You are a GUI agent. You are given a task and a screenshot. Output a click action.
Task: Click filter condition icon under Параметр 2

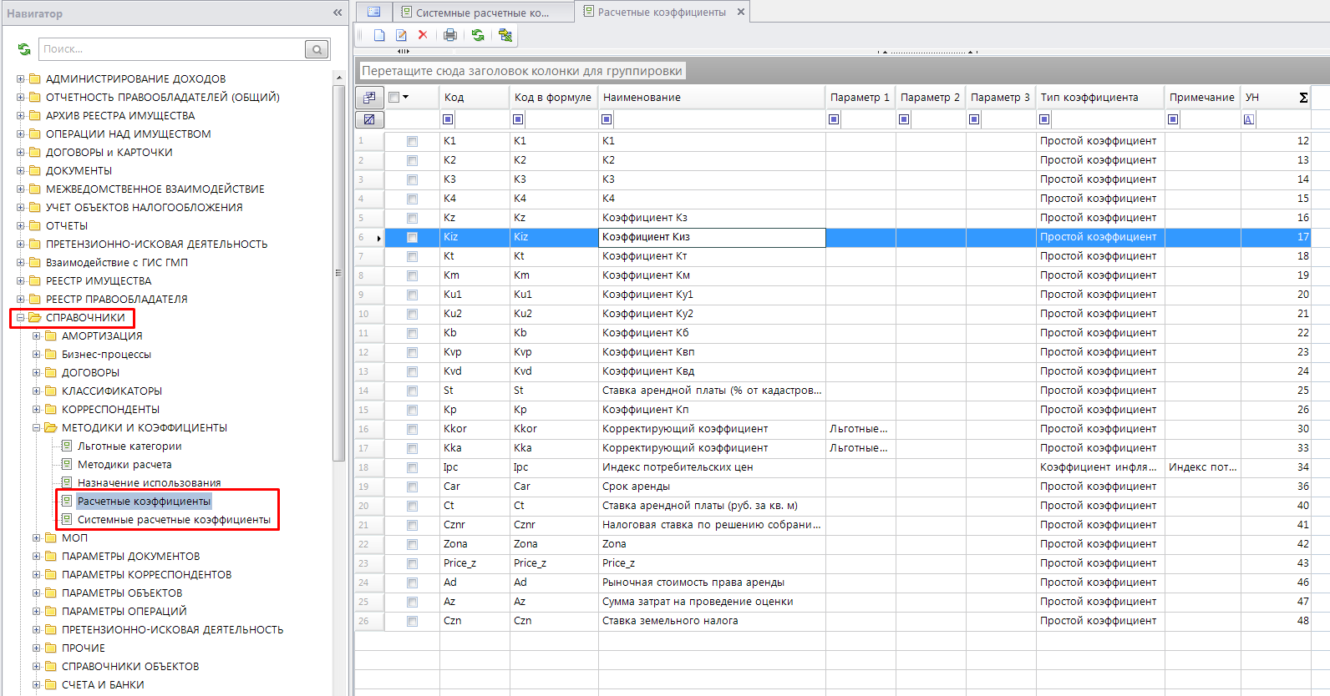(904, 119)
